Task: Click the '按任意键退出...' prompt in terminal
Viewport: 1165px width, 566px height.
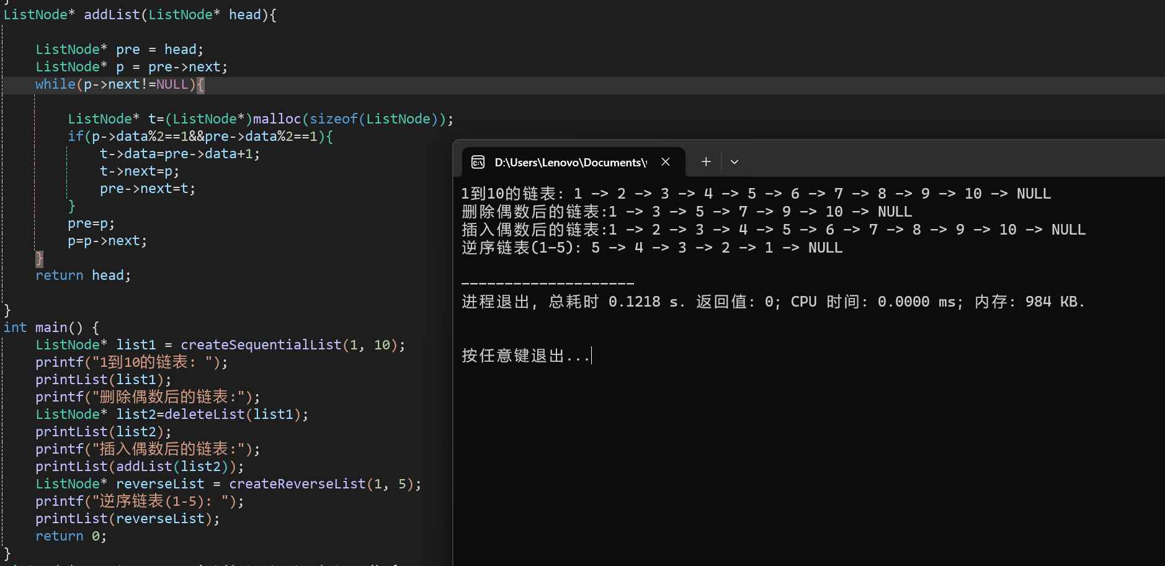Action: pos(525,356)
